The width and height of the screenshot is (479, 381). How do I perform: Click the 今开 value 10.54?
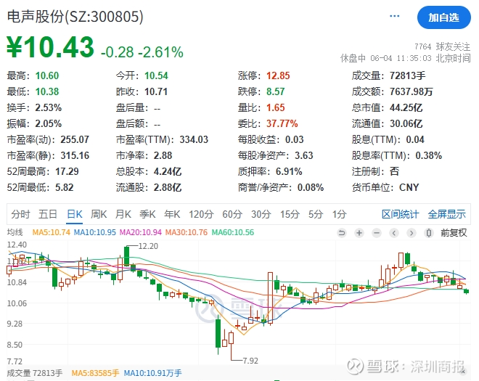pyautogui.click(x=156, y=75)
